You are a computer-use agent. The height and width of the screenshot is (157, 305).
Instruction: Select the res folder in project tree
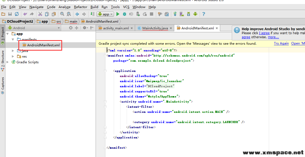click(24, 56)
